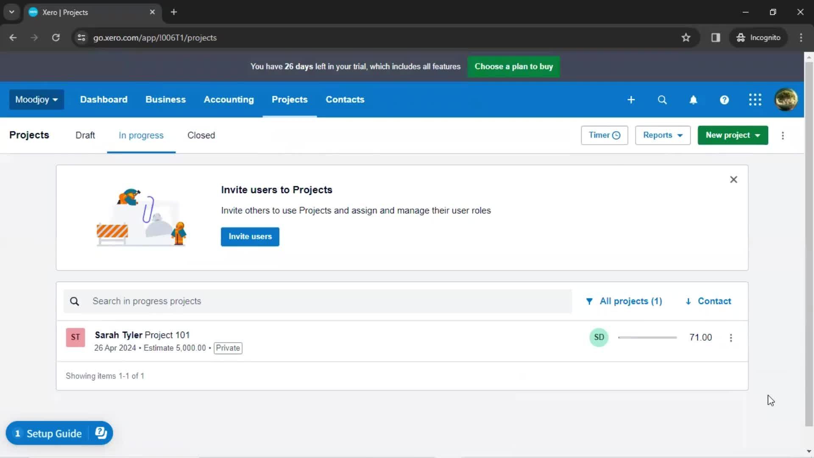This screenshot has height=458, width=814.
Task: Reload the page
Action: tap(56, 37)
